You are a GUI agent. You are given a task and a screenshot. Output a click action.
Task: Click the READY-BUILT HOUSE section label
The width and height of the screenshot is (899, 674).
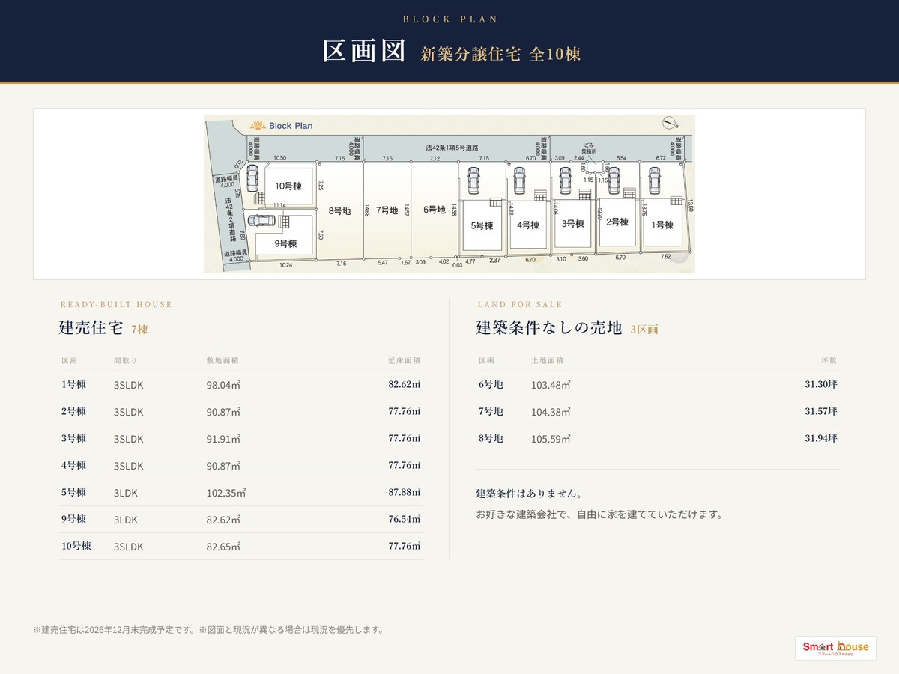(116, 304)
